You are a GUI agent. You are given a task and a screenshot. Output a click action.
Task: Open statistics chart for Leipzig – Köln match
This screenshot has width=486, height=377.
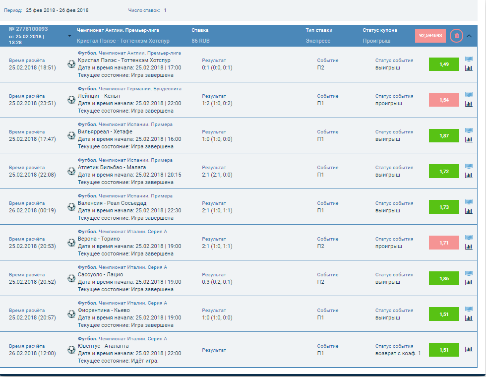pos(469,104)
